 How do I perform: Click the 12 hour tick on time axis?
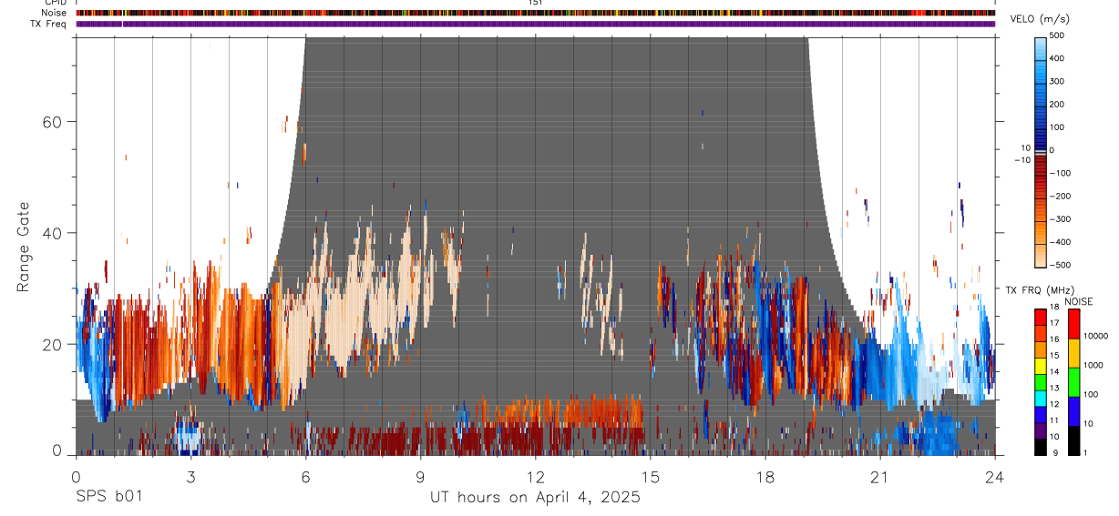[536, 477]
